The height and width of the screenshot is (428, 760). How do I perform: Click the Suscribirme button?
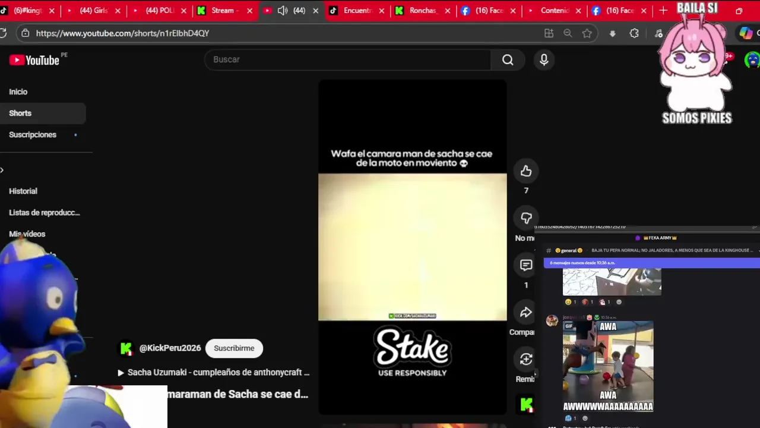[x=234, y=348]
